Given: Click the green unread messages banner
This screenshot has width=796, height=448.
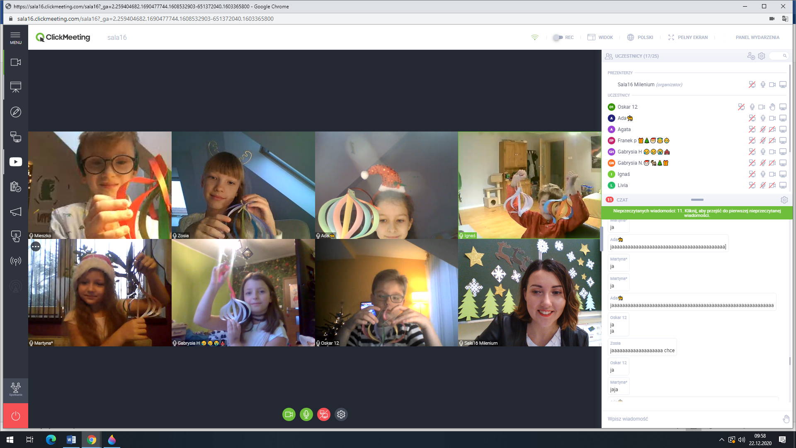Looking at the screenshot, I should pyautogui.click(x=697, y=213).
